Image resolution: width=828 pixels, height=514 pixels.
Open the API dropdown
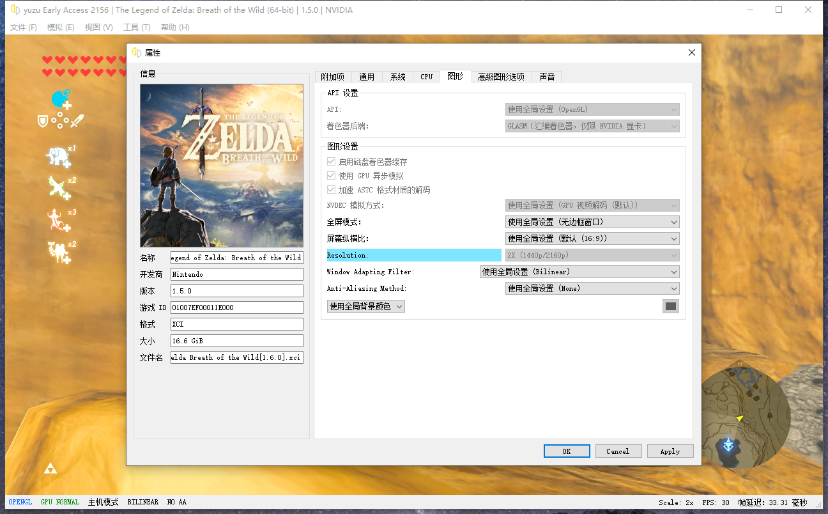click(592, 109)
